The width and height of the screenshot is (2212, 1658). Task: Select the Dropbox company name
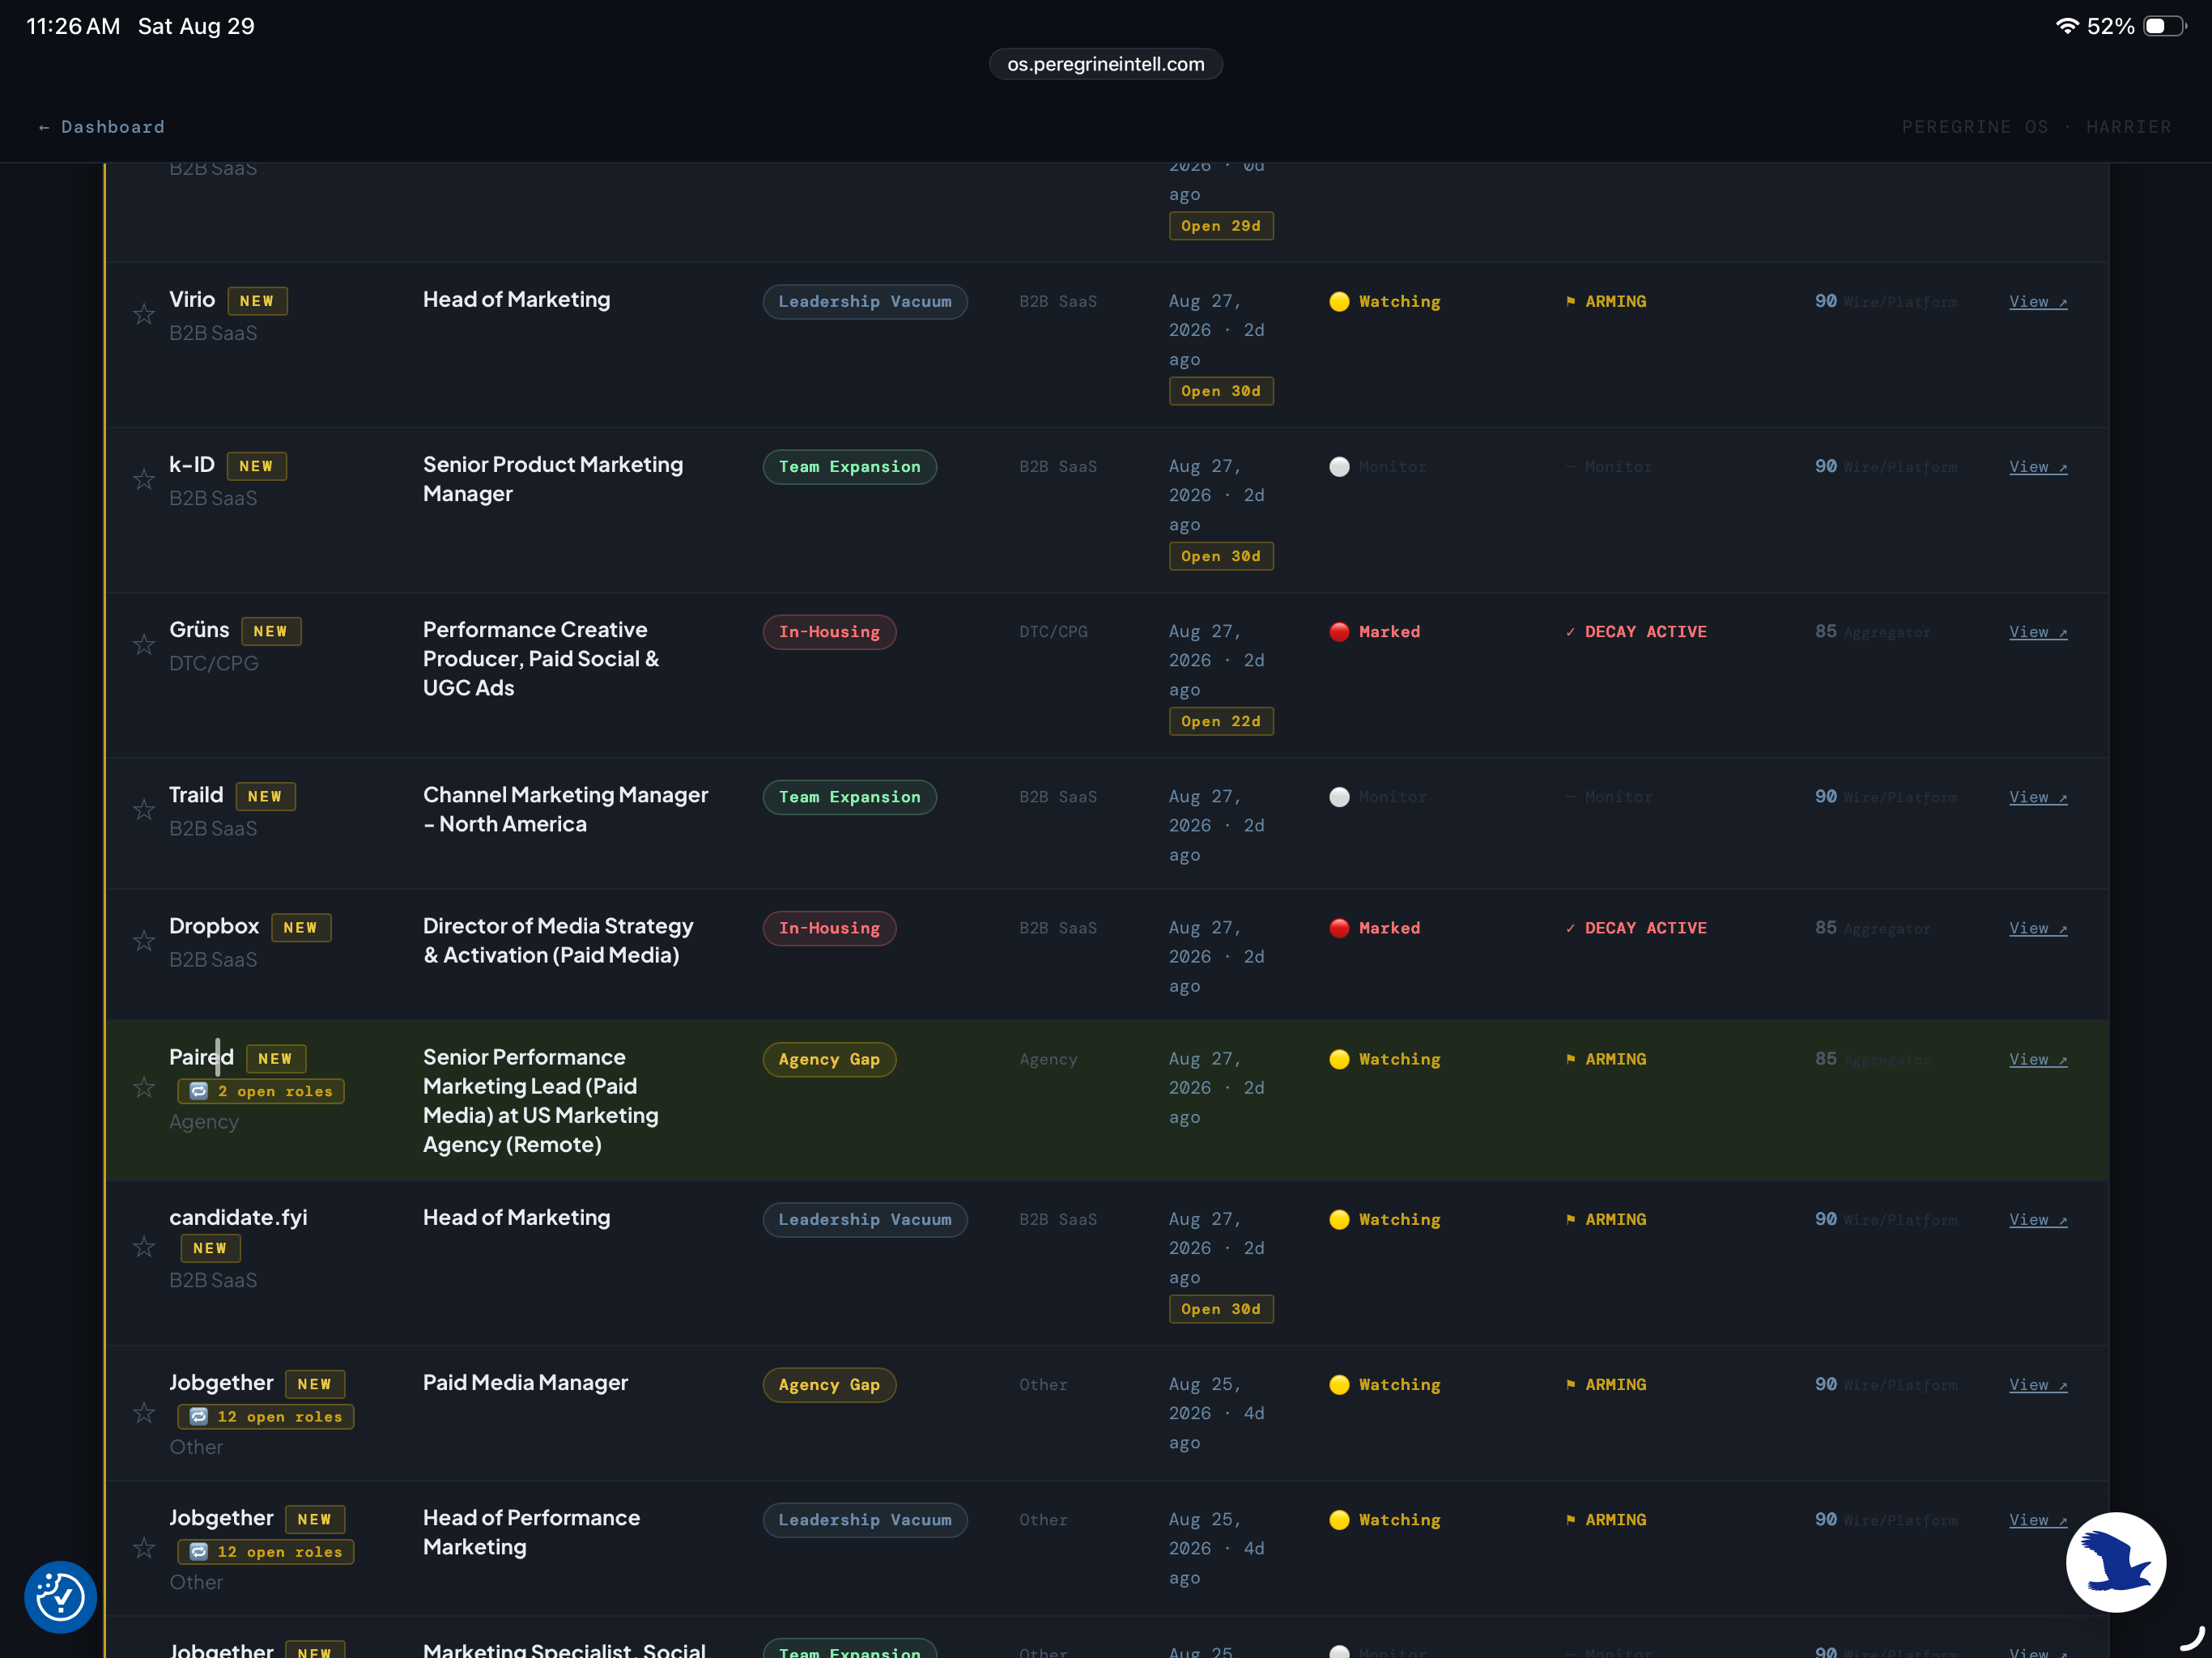point(214,926)
